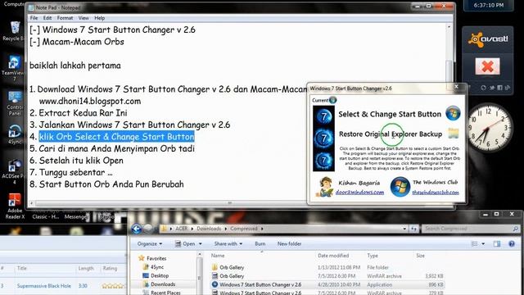This screenshot has height=295, width=524.
Task: Click Restore Original Explorer Backup
Action: tap(391, 134)
